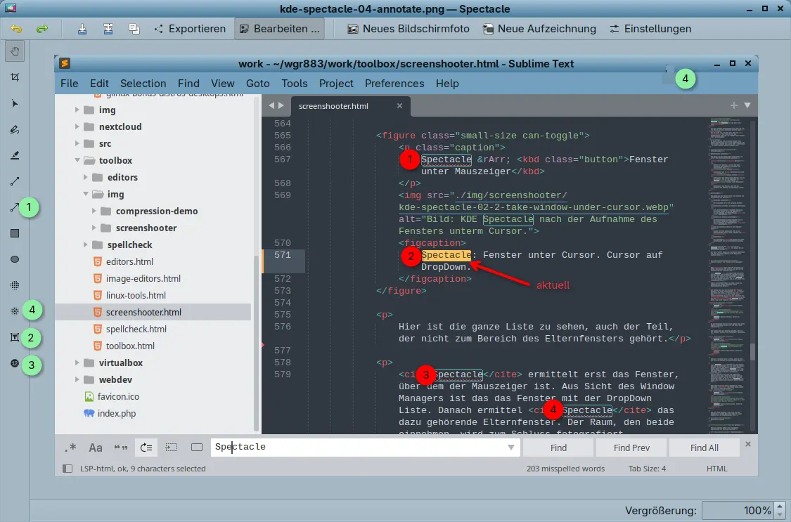The height and width of the screenshot is (522, 791).
Task: Open Einstellungen in Spectacle toolbar
Action: [651, 29]
